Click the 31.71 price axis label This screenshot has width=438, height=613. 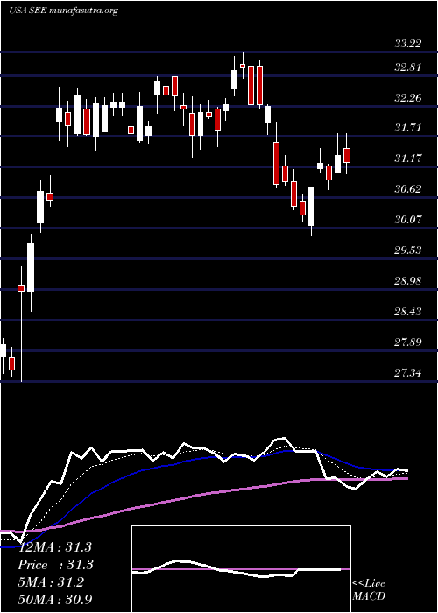point(408,128)
